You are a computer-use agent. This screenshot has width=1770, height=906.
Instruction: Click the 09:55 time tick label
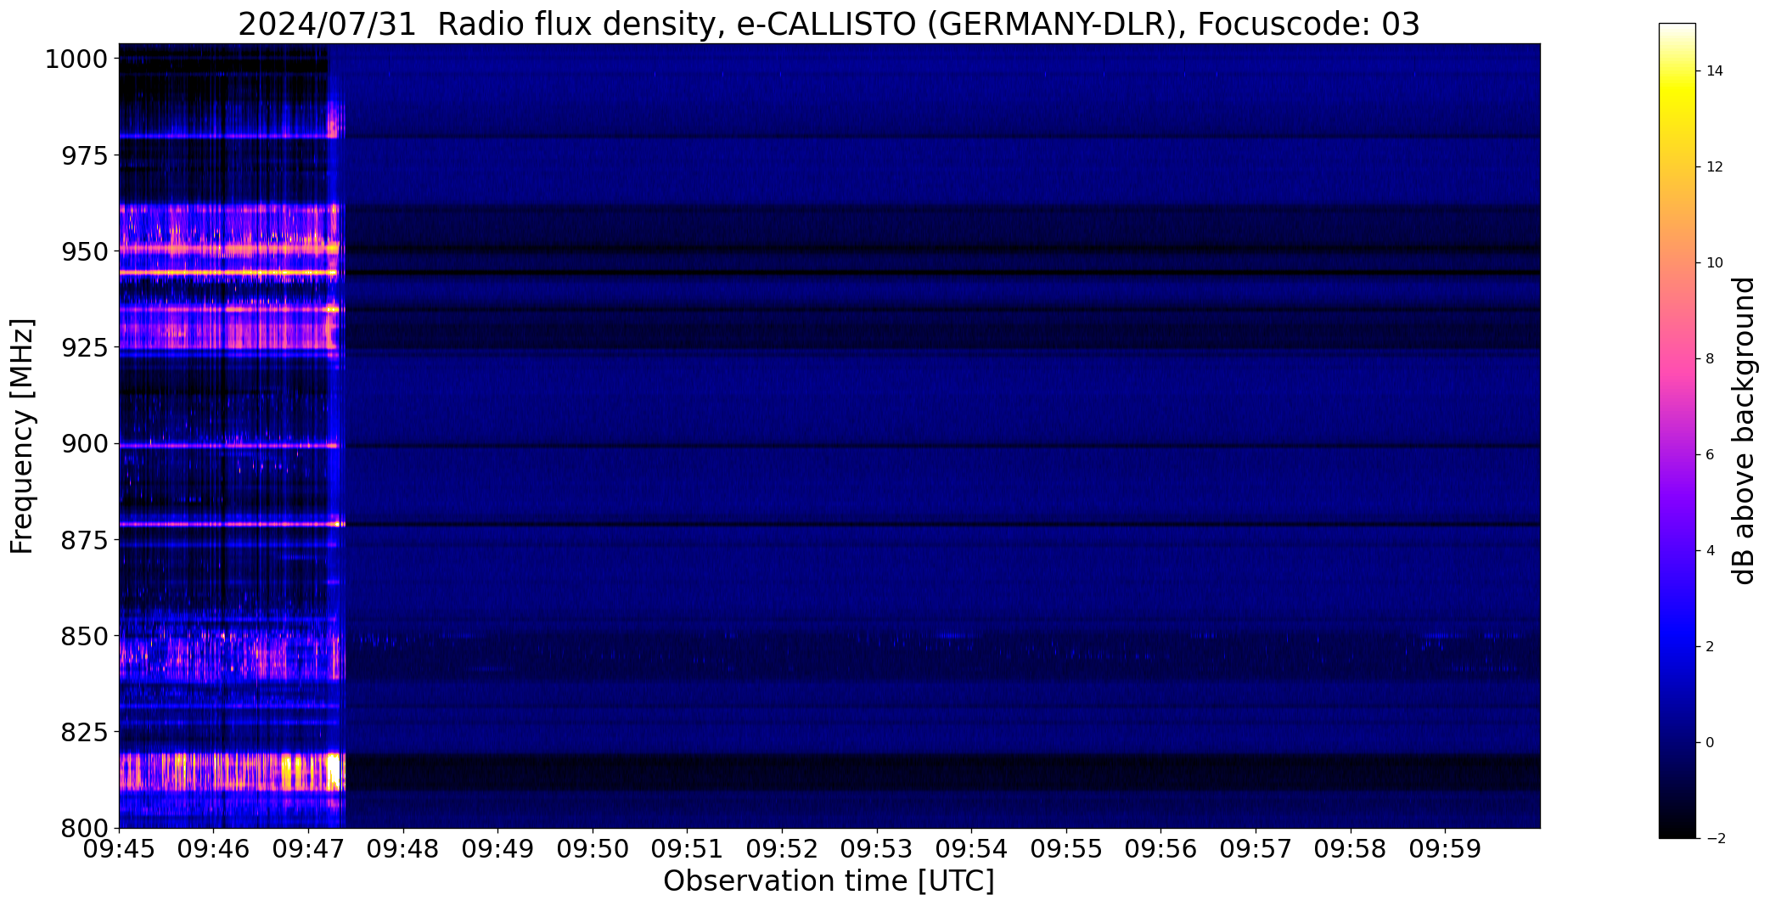coord(1066,849)
